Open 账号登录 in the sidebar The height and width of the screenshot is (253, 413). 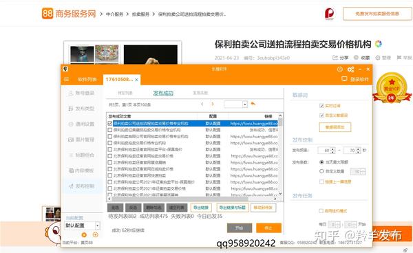[81, 93]
